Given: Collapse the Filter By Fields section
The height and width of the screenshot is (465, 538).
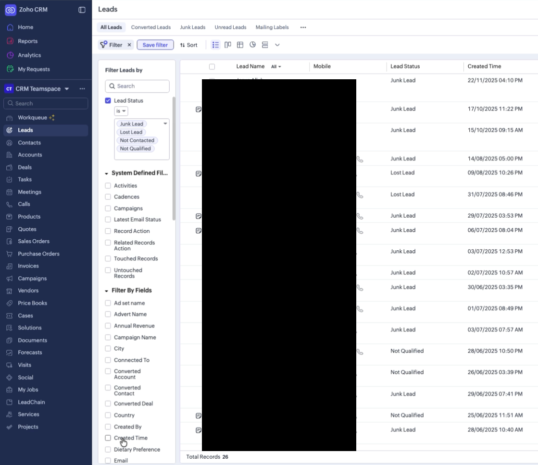Looking at the screenshot, I should 106,291.
